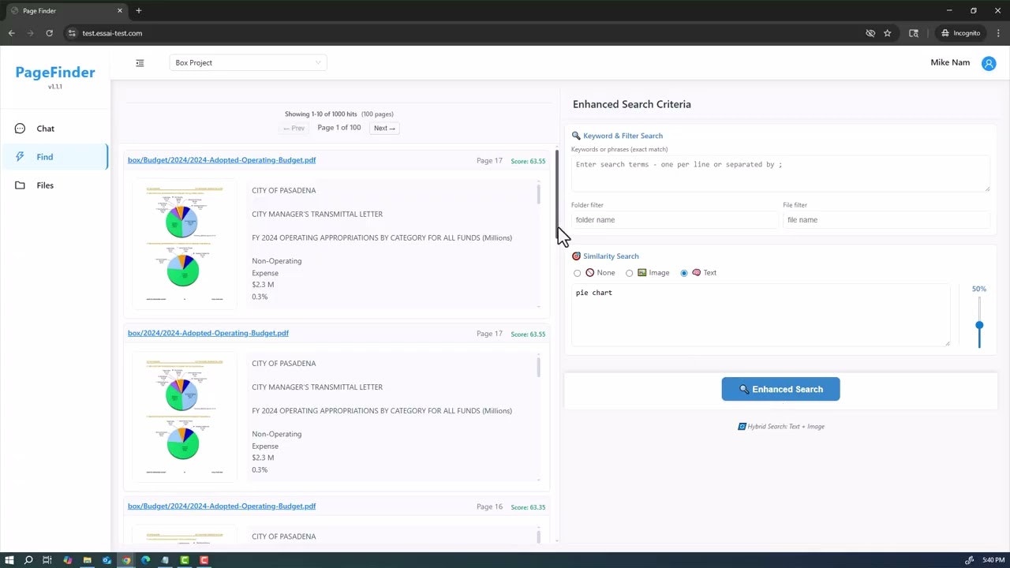Image resolution: width=1010 pixels, height=568 pixels.
Task: Open Task View in taskbar
Action: (x=47, y=560)
